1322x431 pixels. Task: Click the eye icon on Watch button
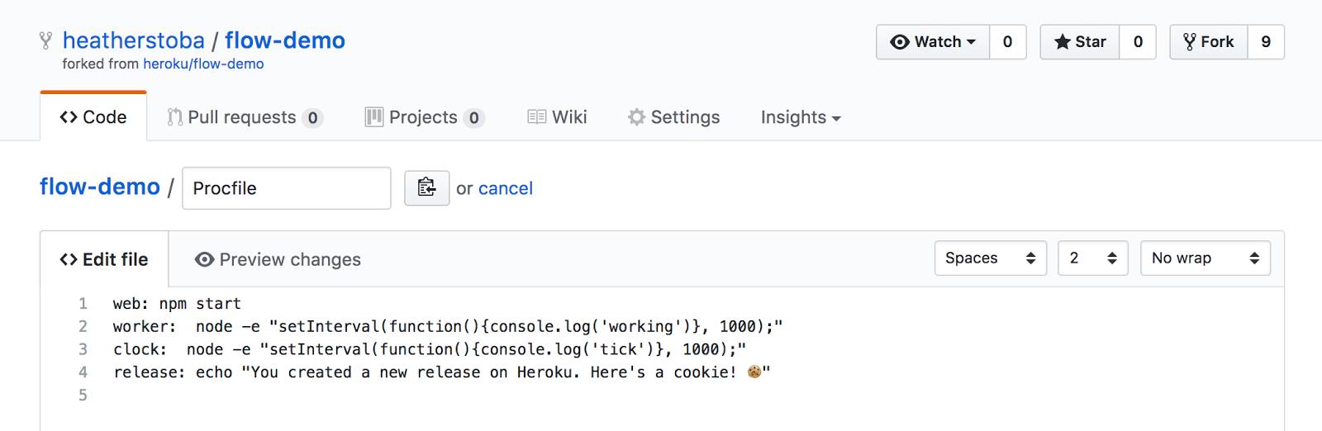click(900, 42)
